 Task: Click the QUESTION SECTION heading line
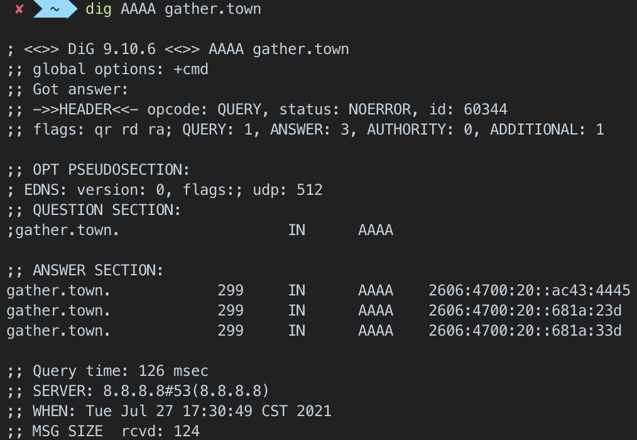point(94,210)
